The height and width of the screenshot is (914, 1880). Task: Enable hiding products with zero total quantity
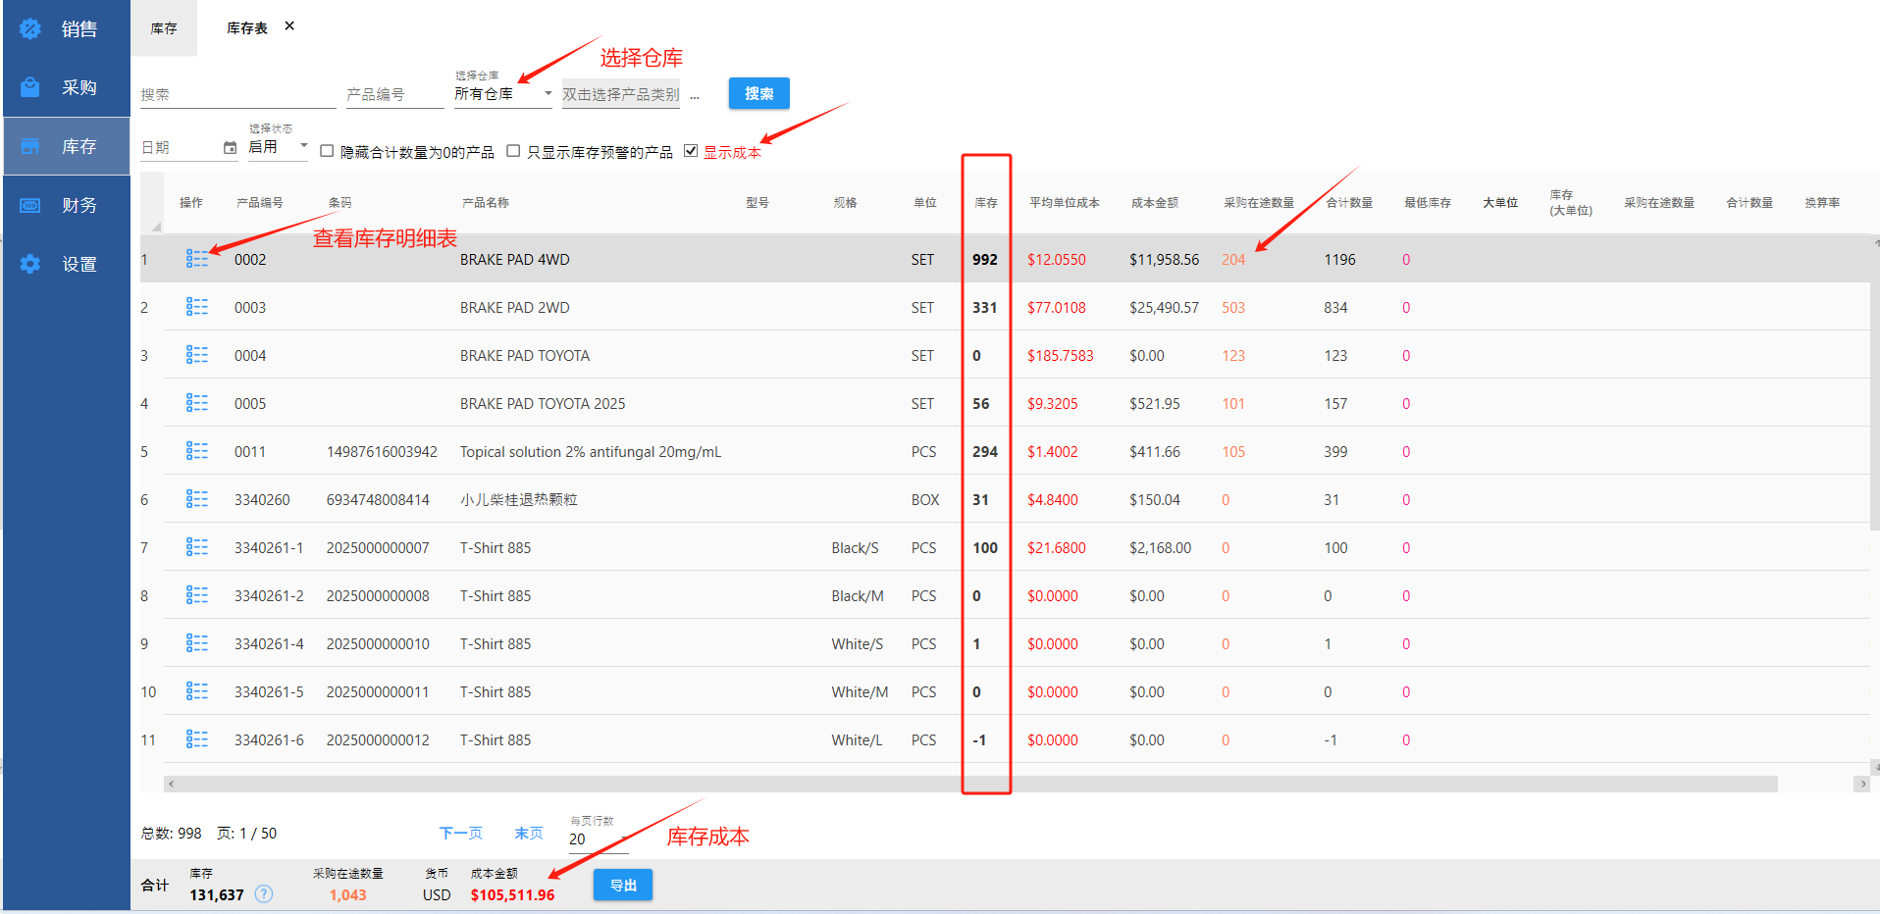328,152
